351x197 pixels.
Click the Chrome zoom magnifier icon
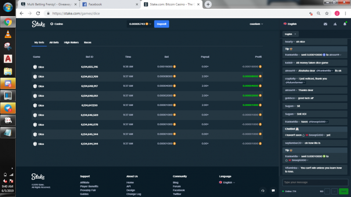pyautogui.click(x=319, y=14)
